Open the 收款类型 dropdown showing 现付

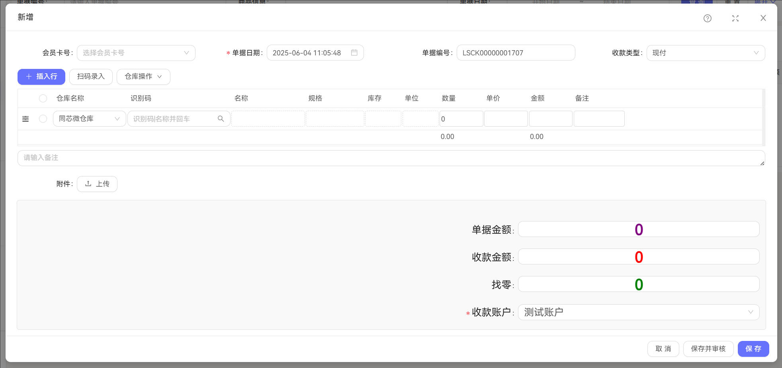point(705,52)
